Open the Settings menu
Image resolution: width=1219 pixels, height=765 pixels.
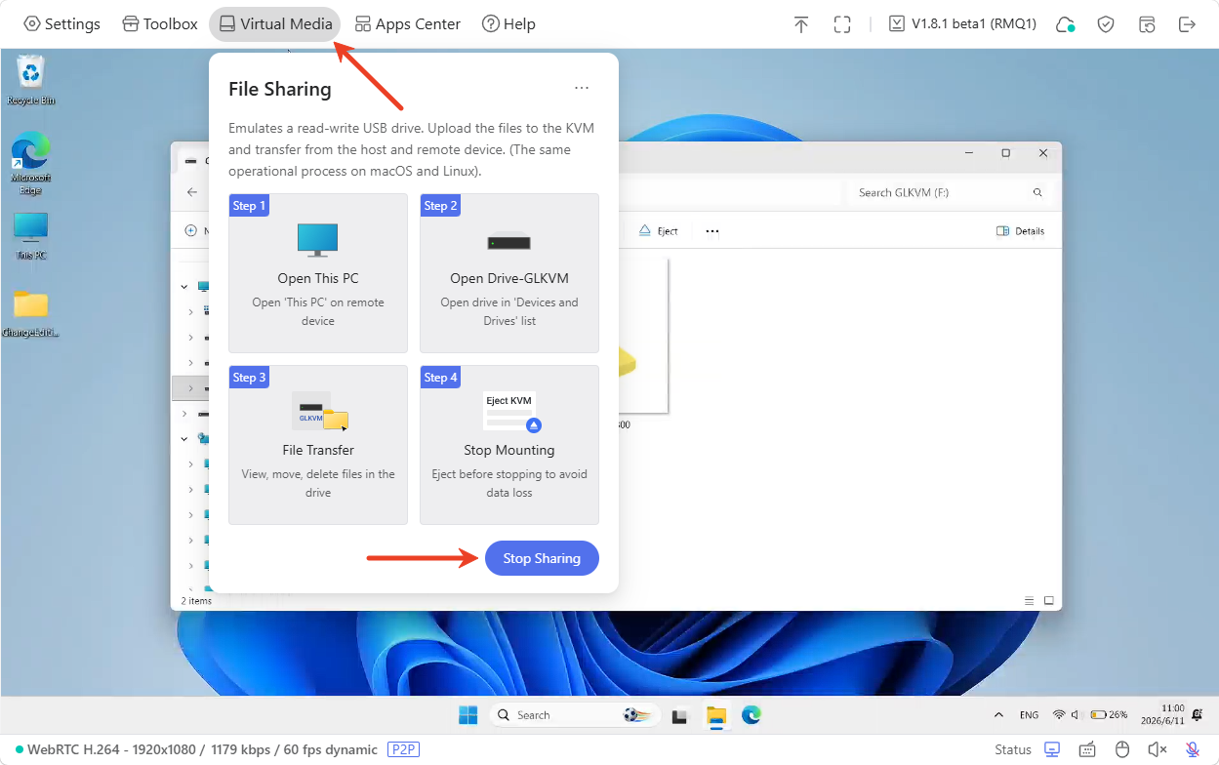click(x=61, y=24)
